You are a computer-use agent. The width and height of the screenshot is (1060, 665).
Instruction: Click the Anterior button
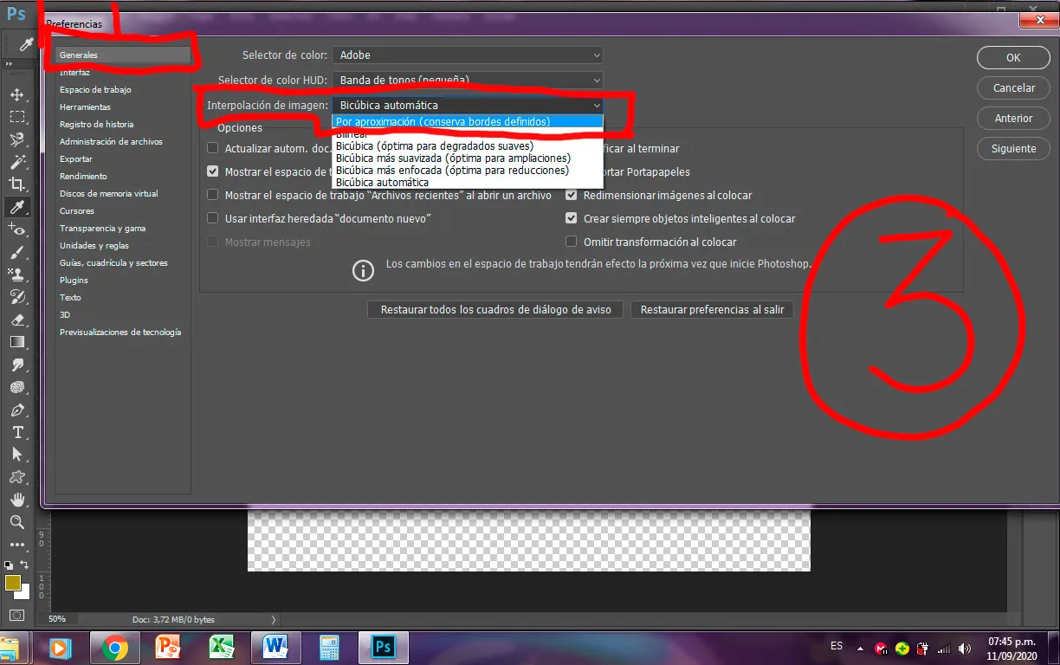[1013, 119]
